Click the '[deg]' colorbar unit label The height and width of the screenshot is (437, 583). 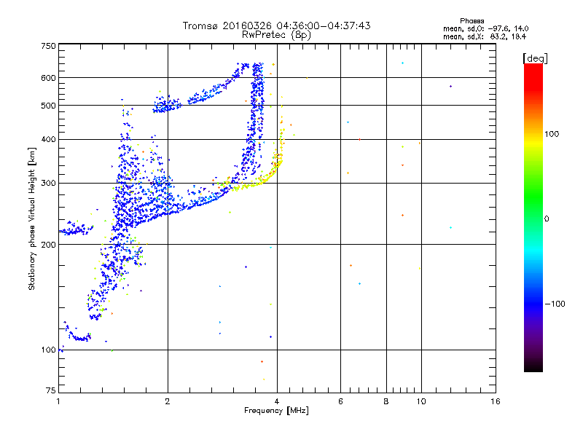pos(535,58)
